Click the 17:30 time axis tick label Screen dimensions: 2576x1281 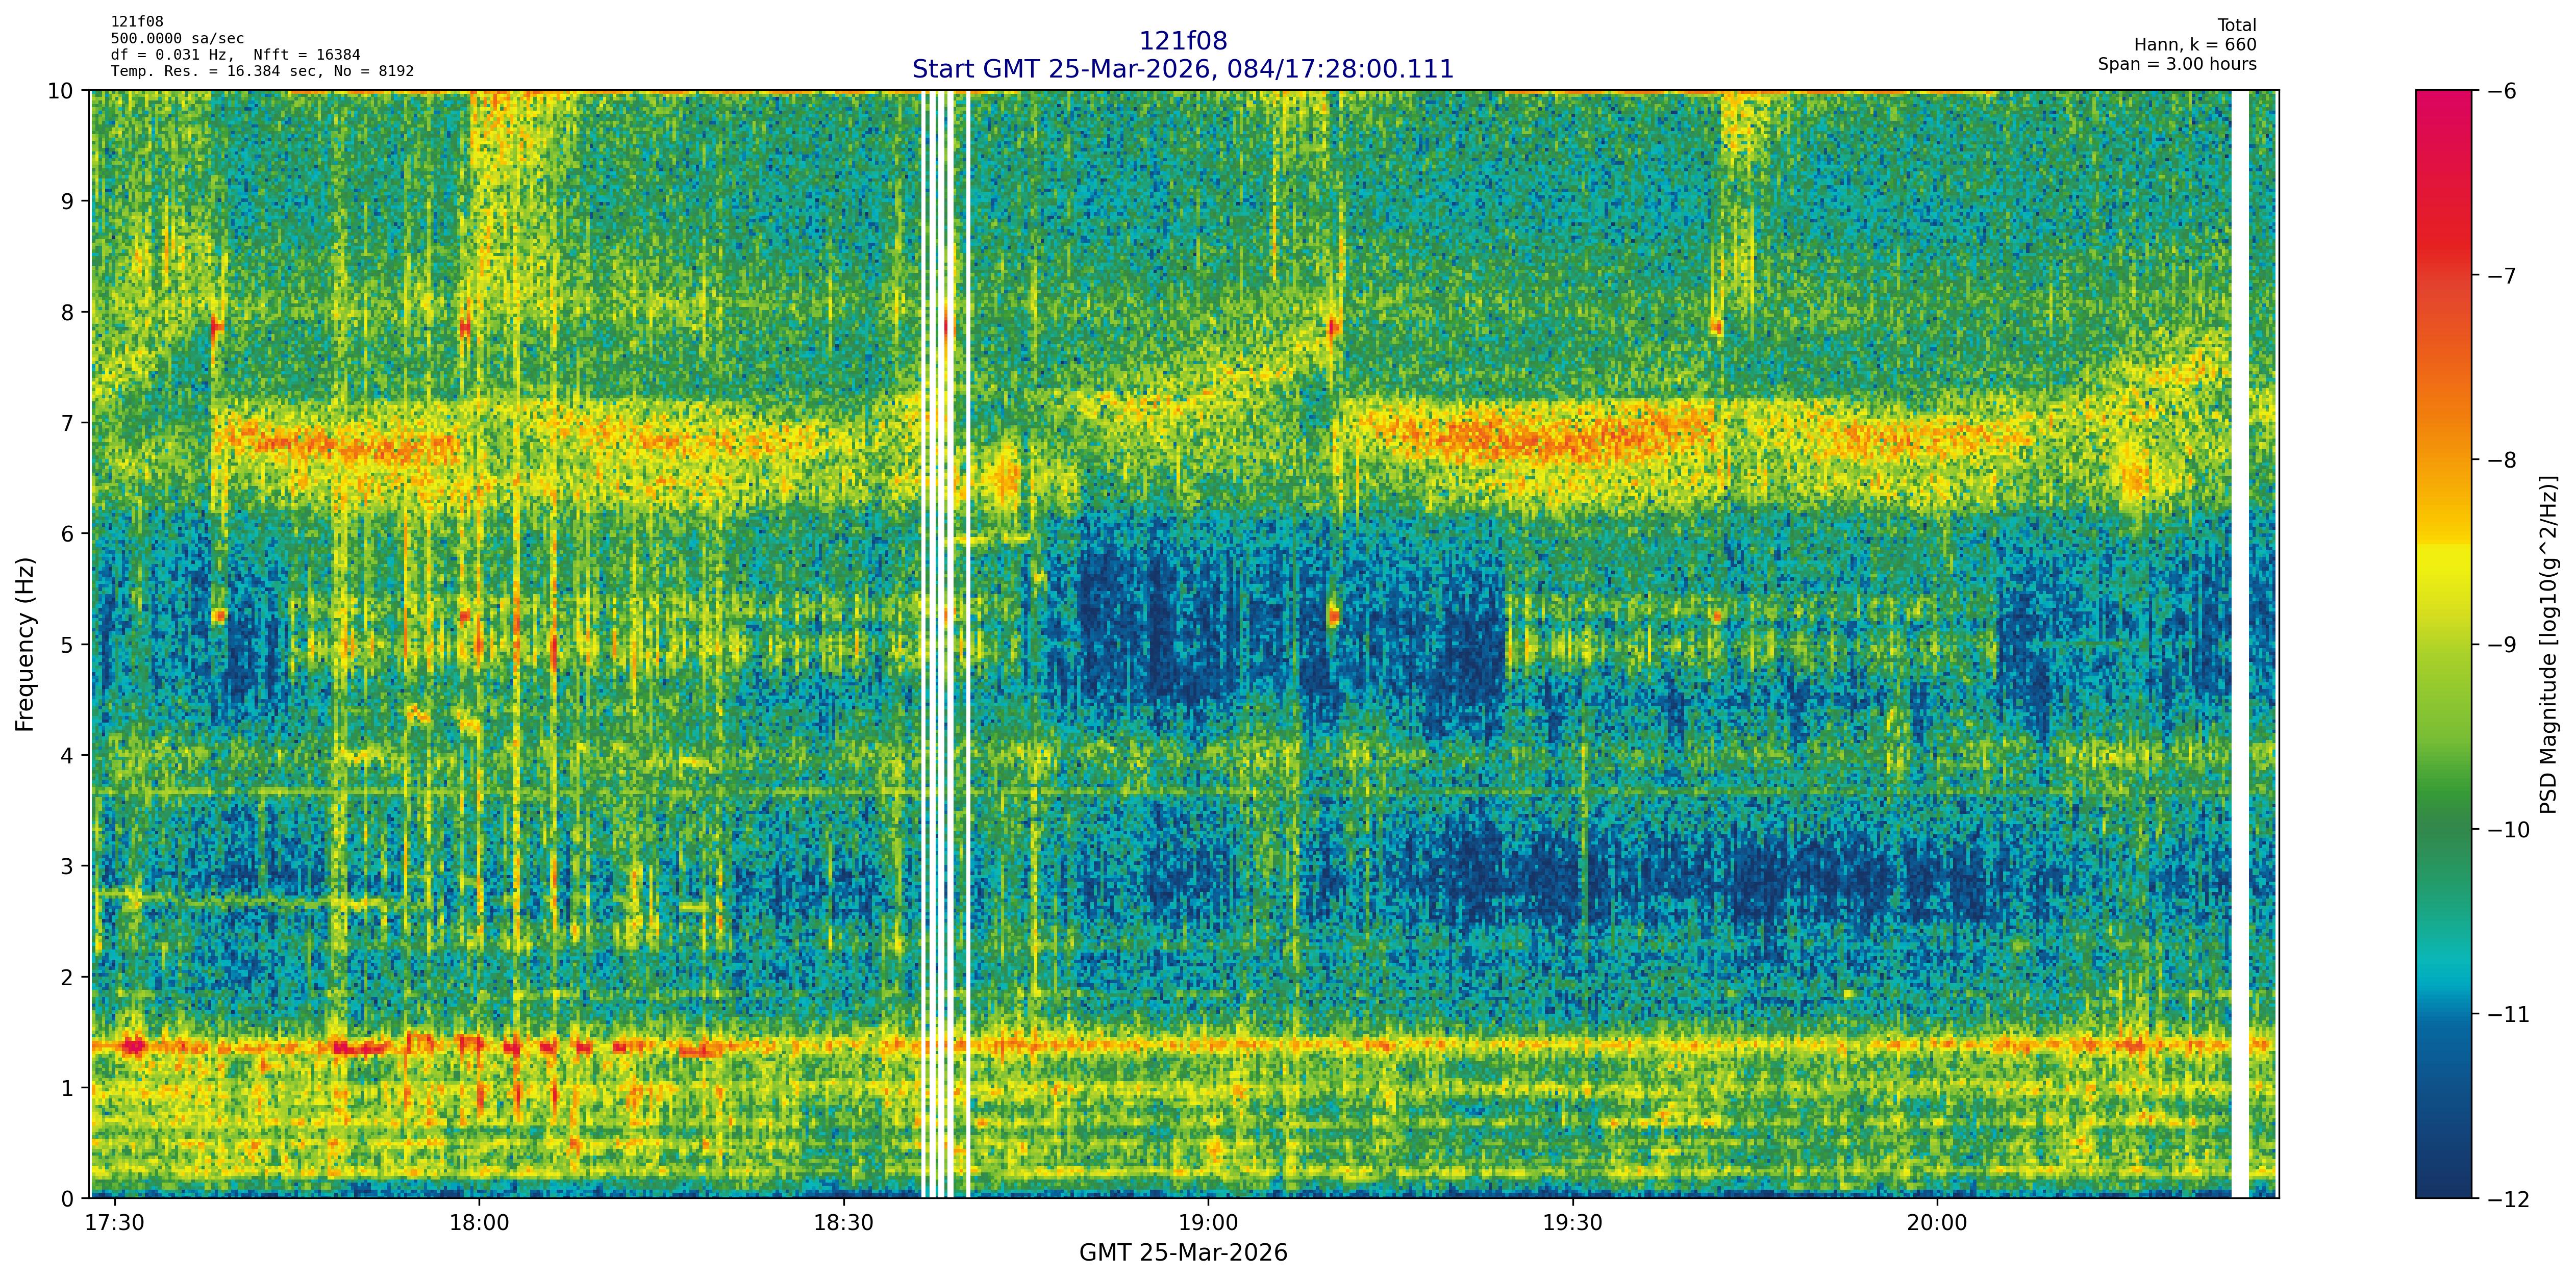tap(115, 1223)
